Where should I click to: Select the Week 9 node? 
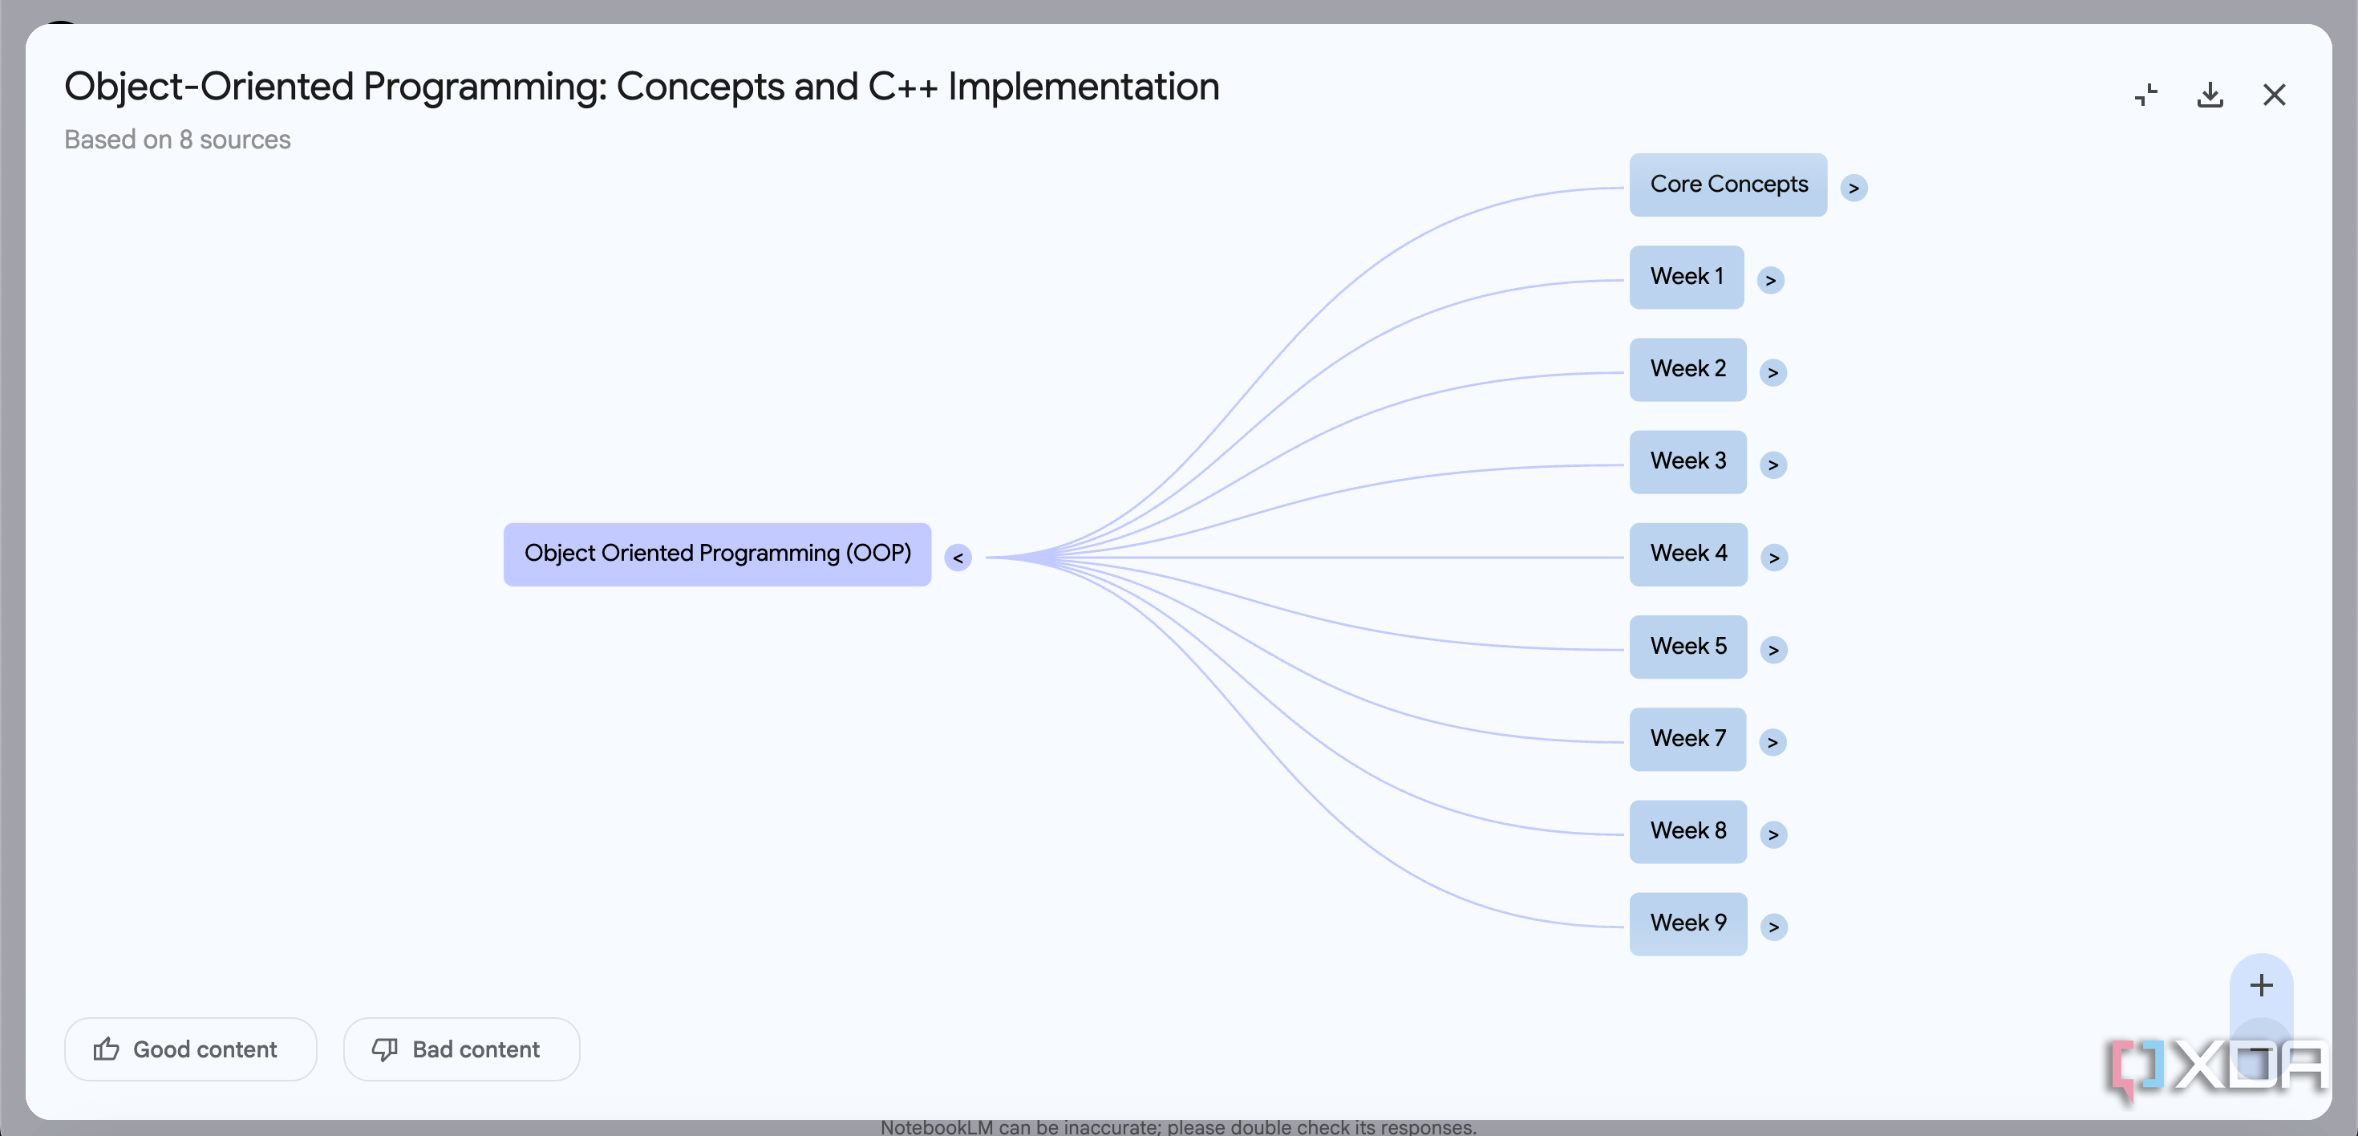pyautogui.click(x=1688, y=924)
